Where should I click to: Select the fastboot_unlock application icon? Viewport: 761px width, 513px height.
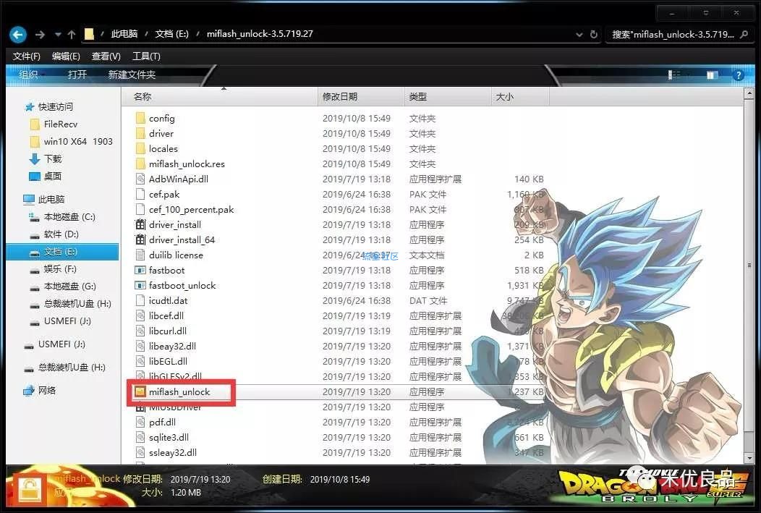(x=140, y=285)
